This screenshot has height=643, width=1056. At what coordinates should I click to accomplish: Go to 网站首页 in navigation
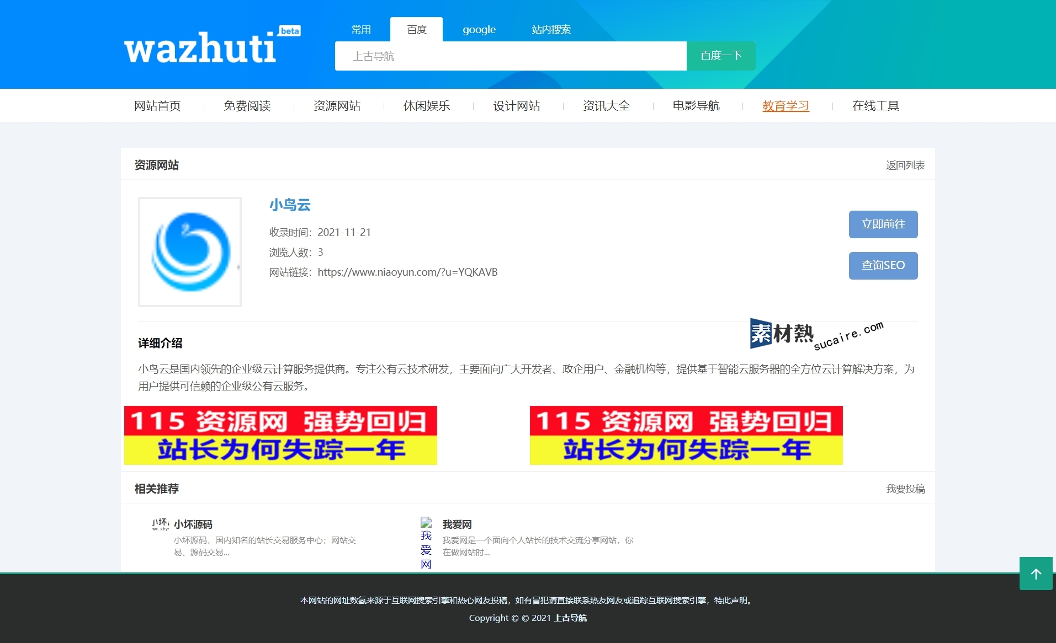coord(157,106)
